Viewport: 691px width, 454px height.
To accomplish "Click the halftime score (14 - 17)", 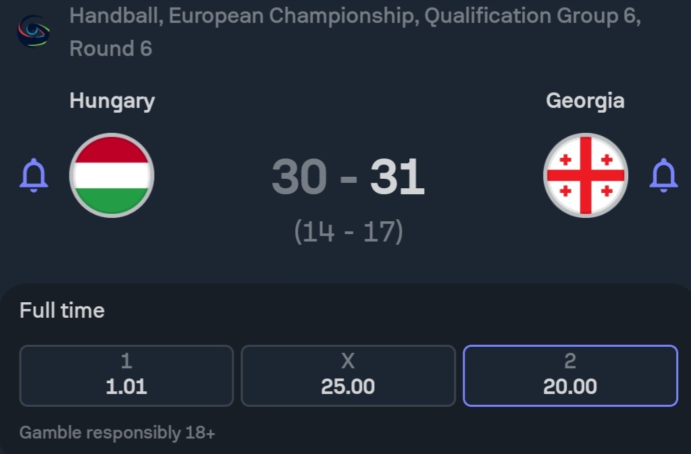I will [349, 231].
